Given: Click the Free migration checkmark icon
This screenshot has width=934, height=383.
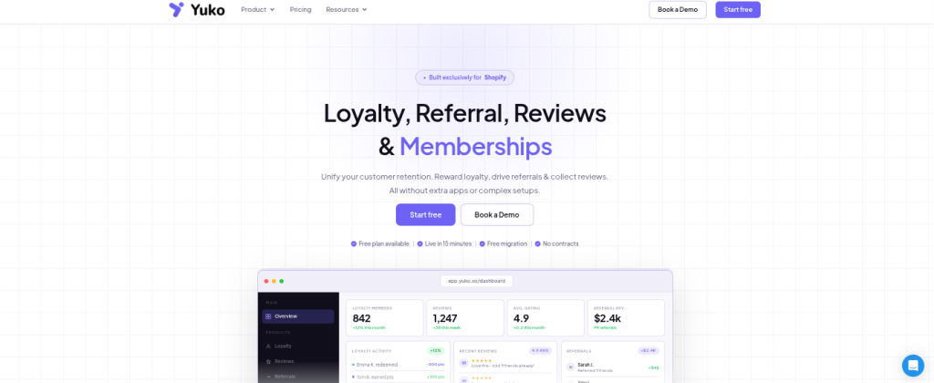Looking at the screenshot, I should [x=482, y=243].
